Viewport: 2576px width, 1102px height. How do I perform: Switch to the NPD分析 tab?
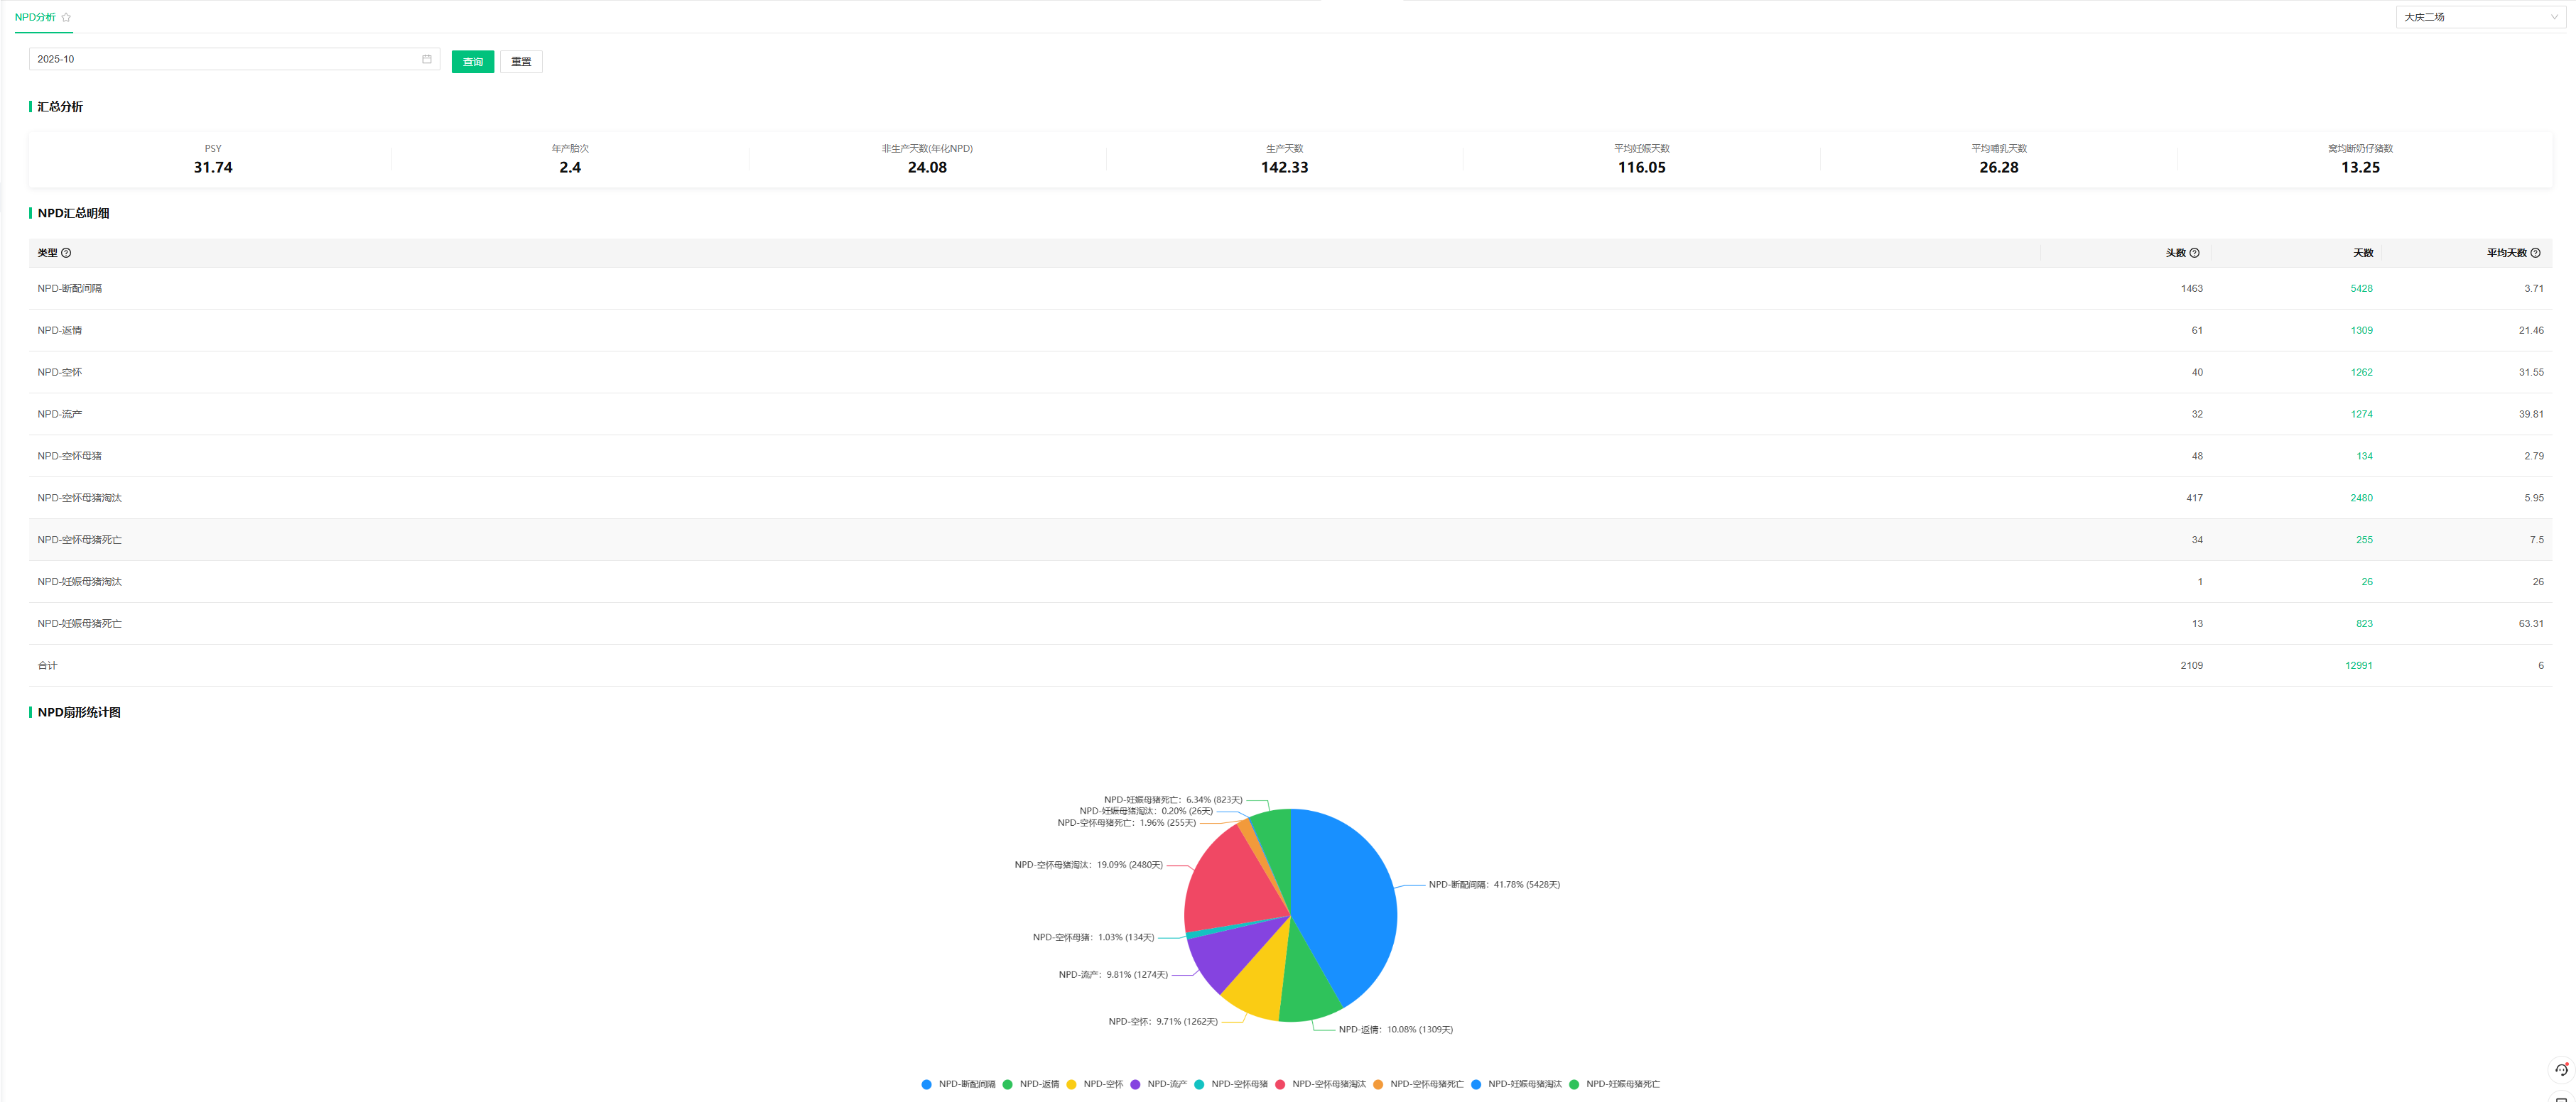point(35,17)
